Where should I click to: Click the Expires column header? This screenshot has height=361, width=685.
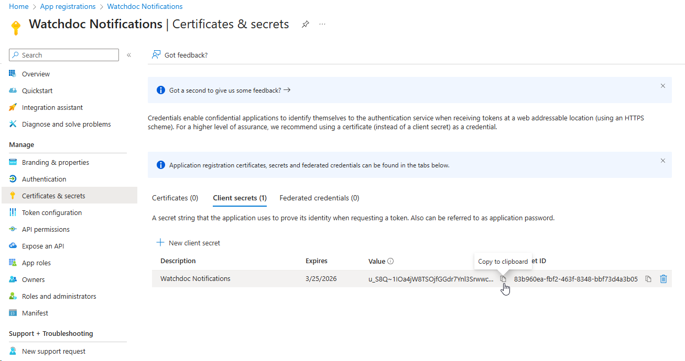coord(317,261)
